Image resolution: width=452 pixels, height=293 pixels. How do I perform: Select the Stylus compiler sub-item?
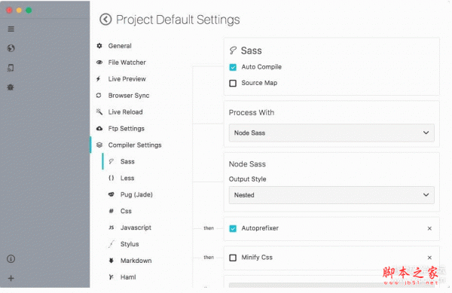[x=130, y=244]
